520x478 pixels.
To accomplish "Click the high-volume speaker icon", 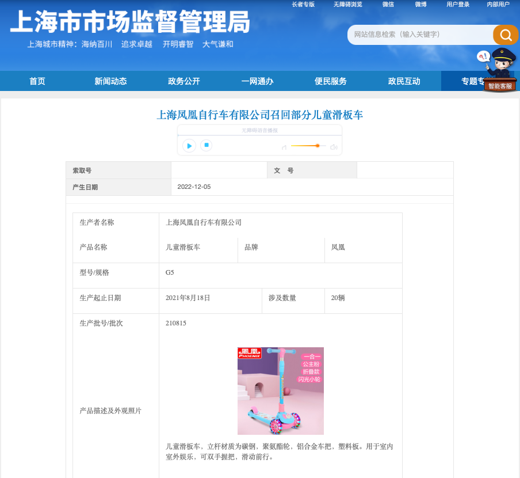I will pos(334,147).
